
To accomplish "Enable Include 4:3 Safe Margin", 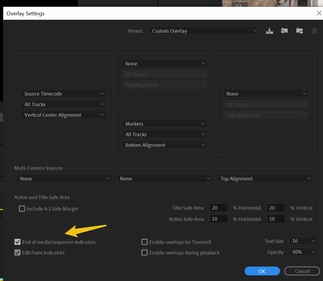I will pyautogui.click(x=22, y=208).
